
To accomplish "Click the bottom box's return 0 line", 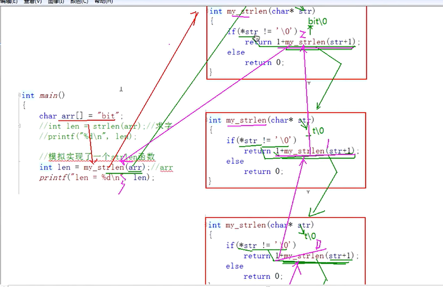I will [263, 276].
